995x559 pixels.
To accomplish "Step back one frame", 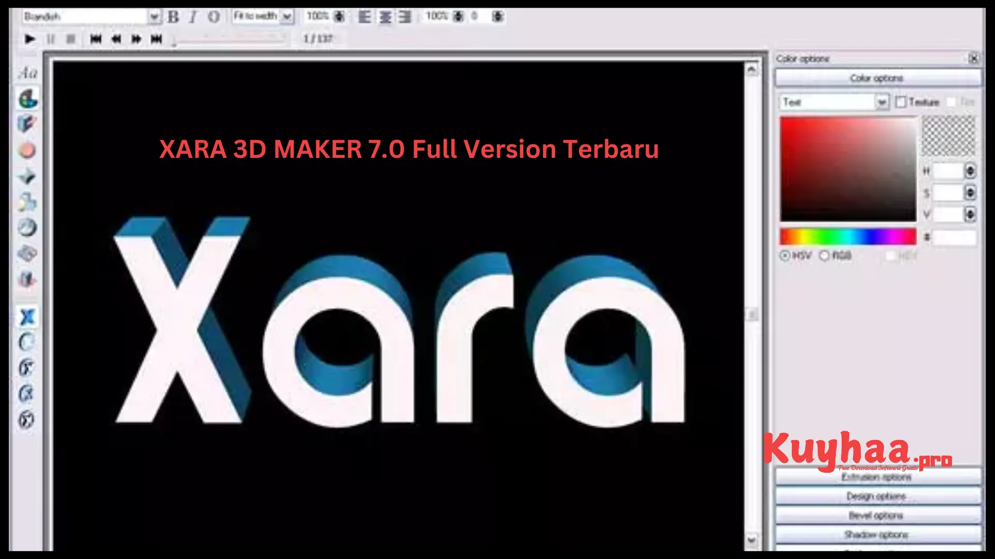I will click(x=116, y=39).
